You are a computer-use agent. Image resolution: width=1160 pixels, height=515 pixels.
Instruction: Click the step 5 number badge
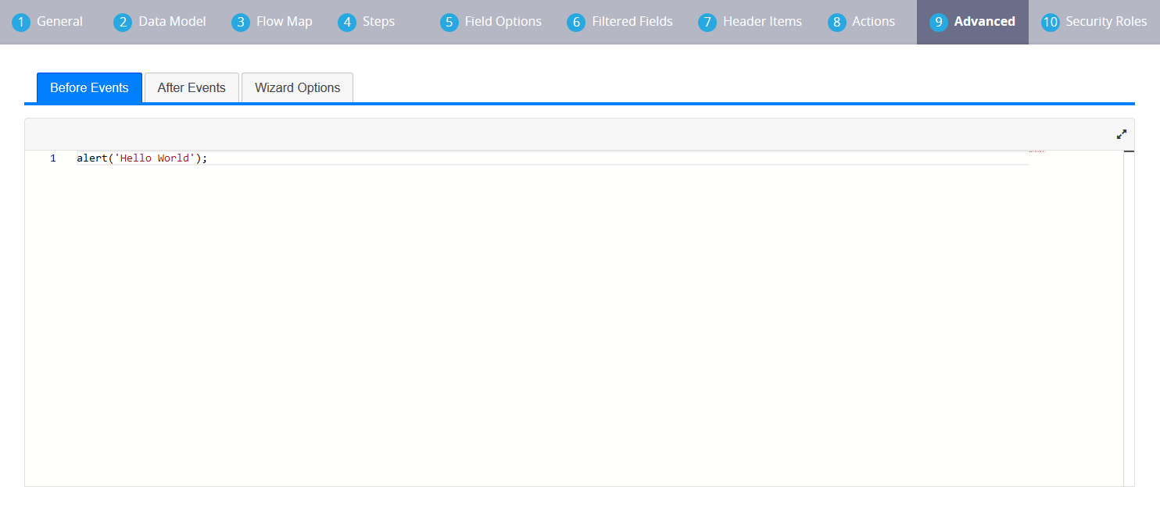[x=449, y=23]
